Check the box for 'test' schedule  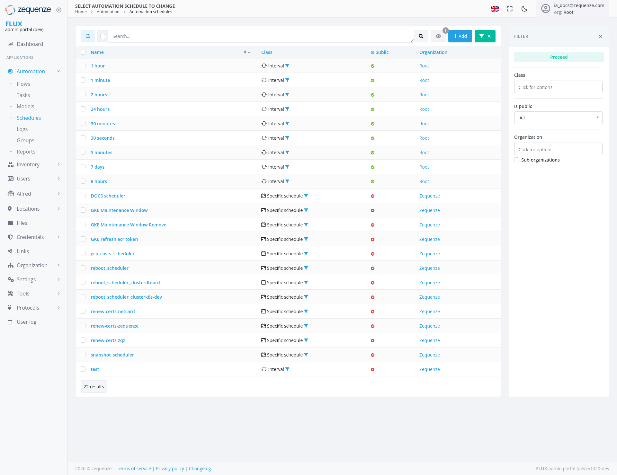point(83,369)
